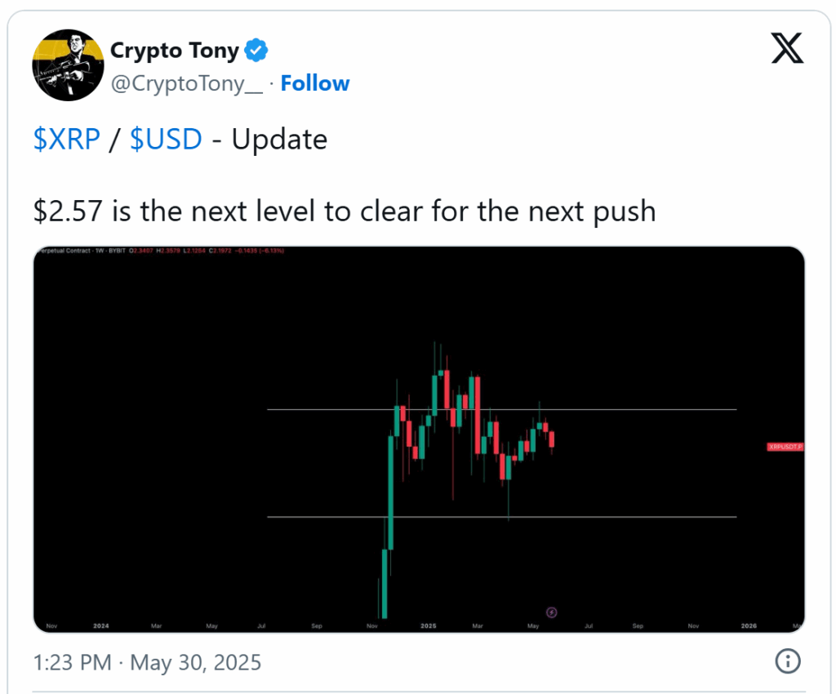Image resolution: width=836 pixels, height=694 pixels.
Task: Open the $USD cashtag link
Action: click(166, 139)
